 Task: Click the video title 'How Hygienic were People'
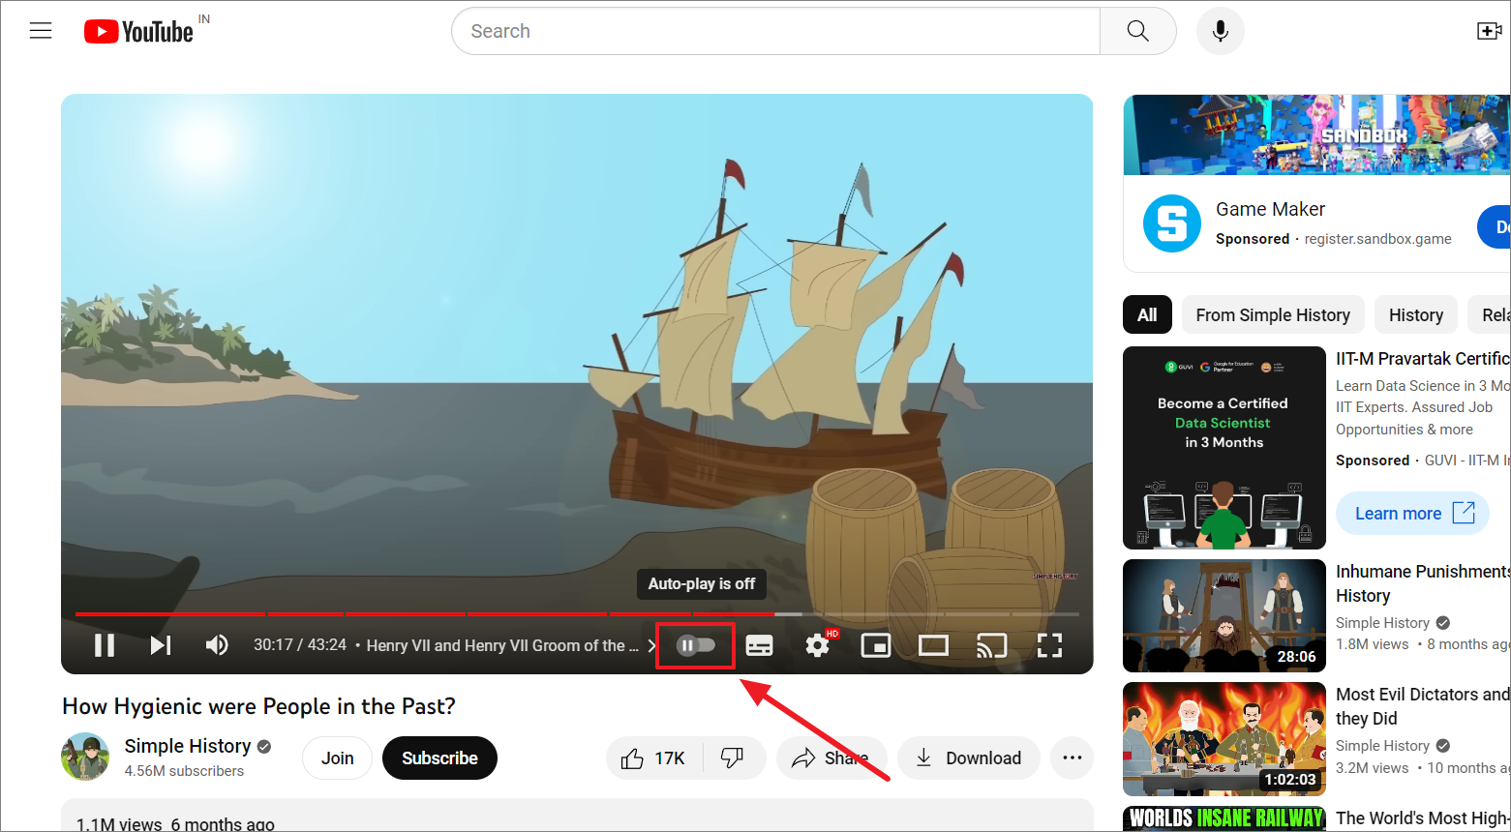click(258, 706)
